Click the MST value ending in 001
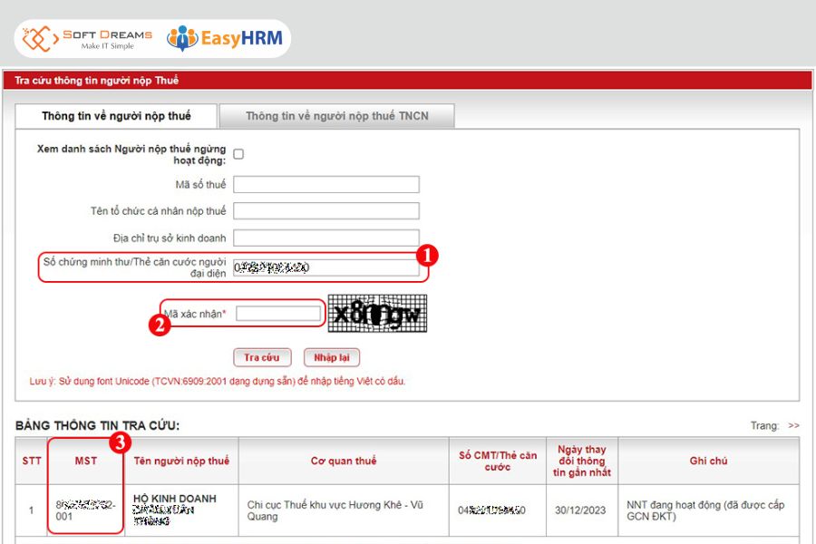The width and height of the screenshot is (816, 544). pyautogui.click(x=85, y=510)
